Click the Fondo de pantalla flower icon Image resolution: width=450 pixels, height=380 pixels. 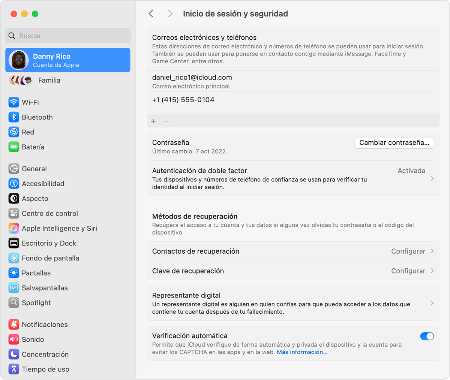coord(14,258)
